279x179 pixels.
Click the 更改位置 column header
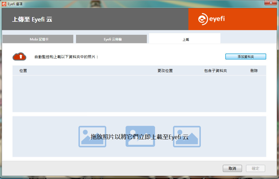coord(165,71)
